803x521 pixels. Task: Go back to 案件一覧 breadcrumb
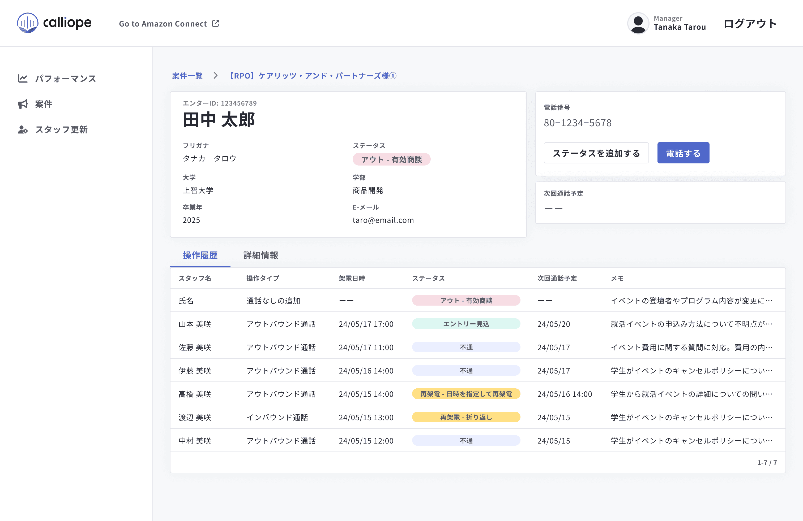187,76
